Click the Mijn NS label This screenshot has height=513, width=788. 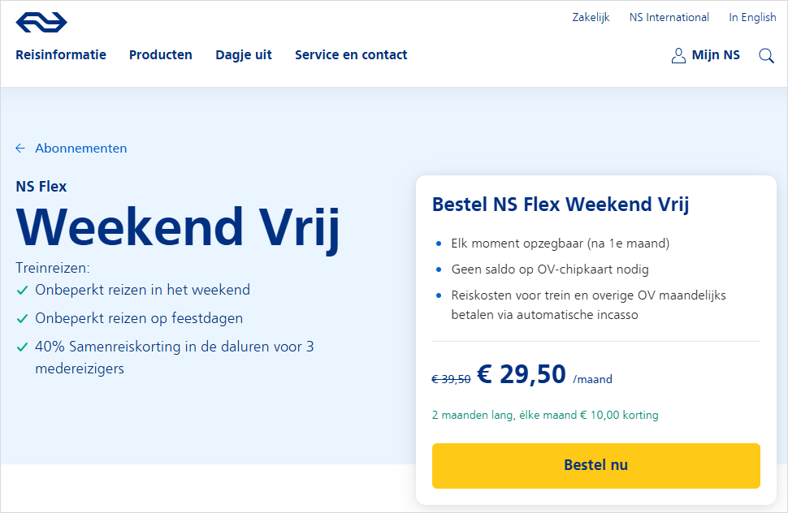[716, 55]
